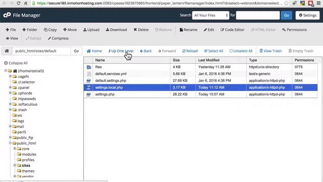This screenshot has height=182, width=323.
Task: Reload the browser page
Action: [x=18, y=3]
